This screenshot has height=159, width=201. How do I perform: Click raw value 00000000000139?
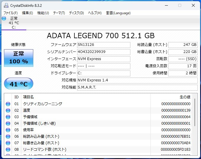176,110
